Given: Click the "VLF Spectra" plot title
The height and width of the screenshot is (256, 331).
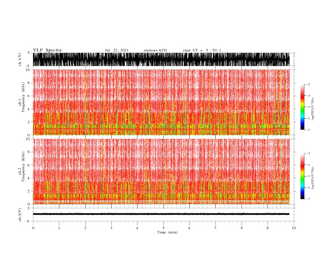Looking at the screenshot, I should [47, 50].
